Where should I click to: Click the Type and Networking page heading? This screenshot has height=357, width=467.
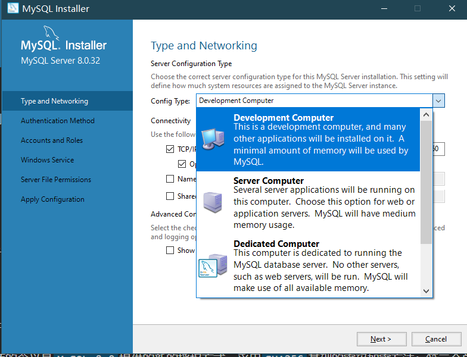[x=204, y=45]
